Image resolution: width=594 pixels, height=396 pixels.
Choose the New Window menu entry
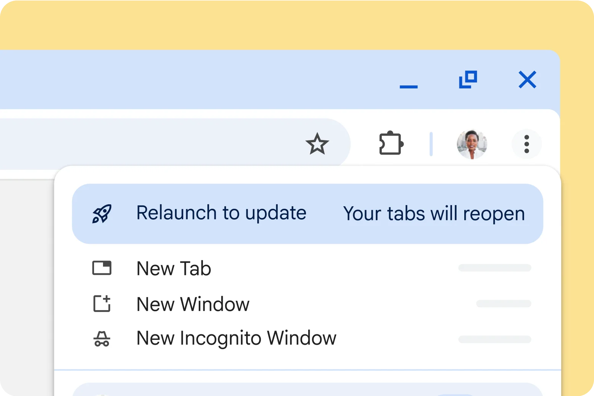point(193,304)
